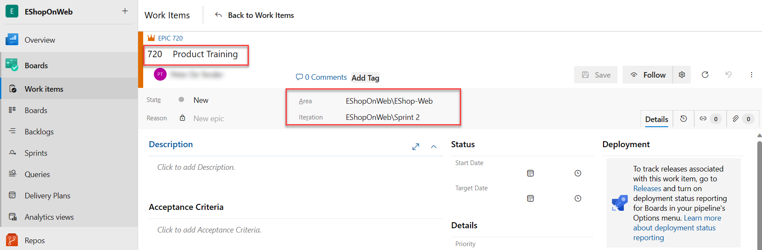The image size is (762, 250).
Task: Open the Links tab icon
Action: 703,119
